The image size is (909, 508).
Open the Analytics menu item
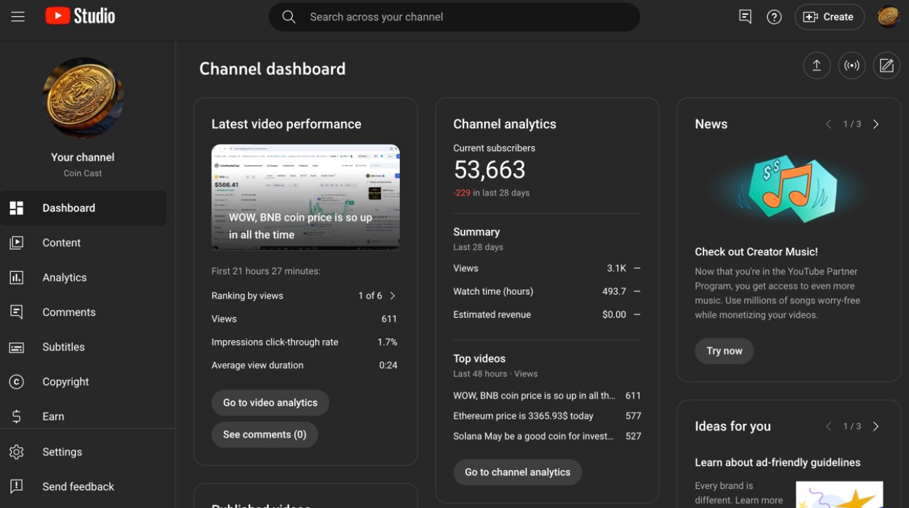[x=84, y=277]
